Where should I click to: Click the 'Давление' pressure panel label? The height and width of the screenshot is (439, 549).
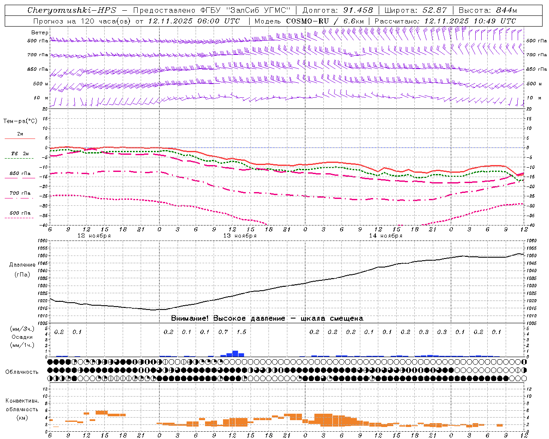point(22,265)
